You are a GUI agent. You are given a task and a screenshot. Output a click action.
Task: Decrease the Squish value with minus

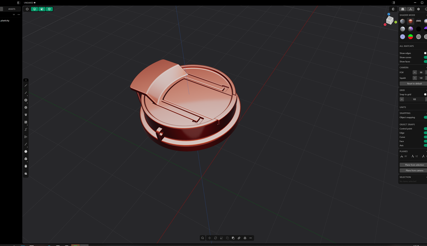point(415,78)
